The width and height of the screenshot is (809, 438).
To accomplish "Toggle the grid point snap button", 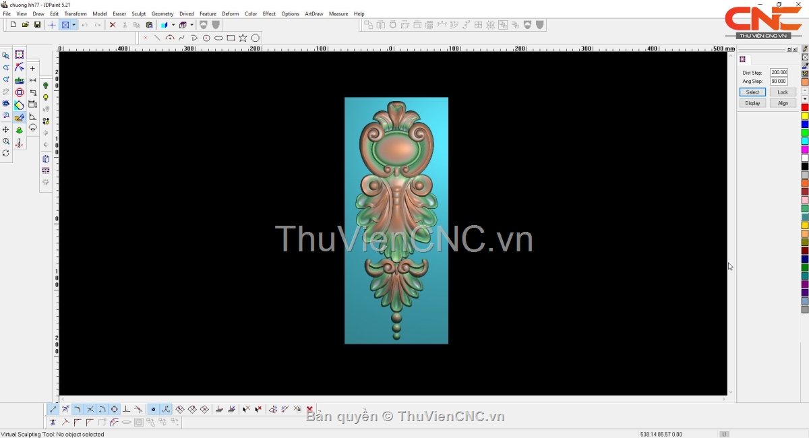I will [153, 409].
